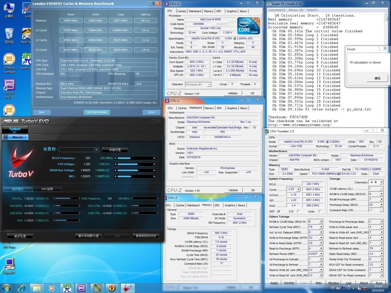The height and width of the screenshot is (293, 391).
Task: Click the Start Benchmark button in EVEREST
Action: click(x=97, y=112)
